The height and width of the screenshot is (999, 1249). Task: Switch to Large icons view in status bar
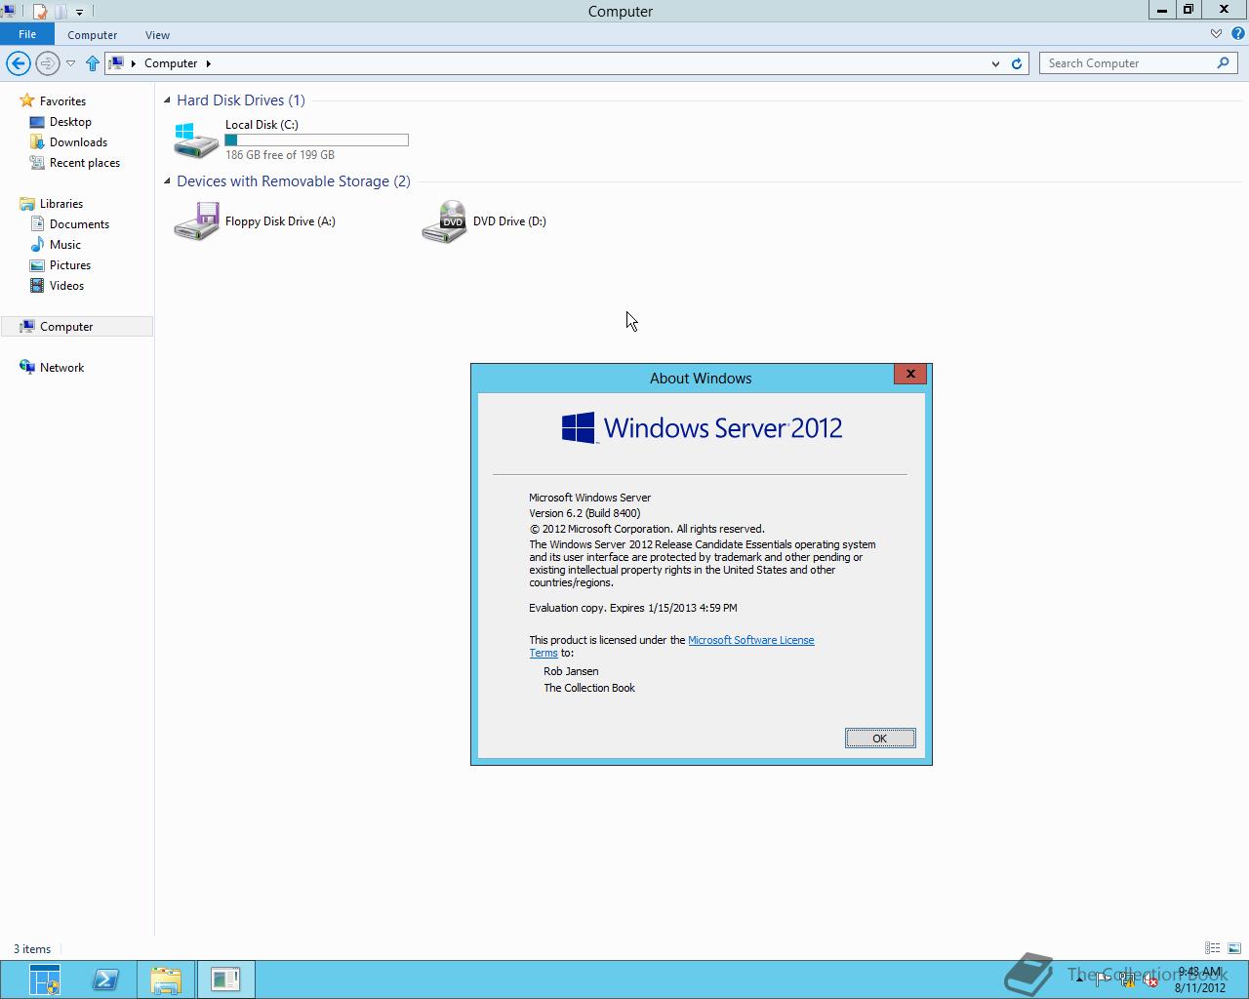(x=1233, y=948)
